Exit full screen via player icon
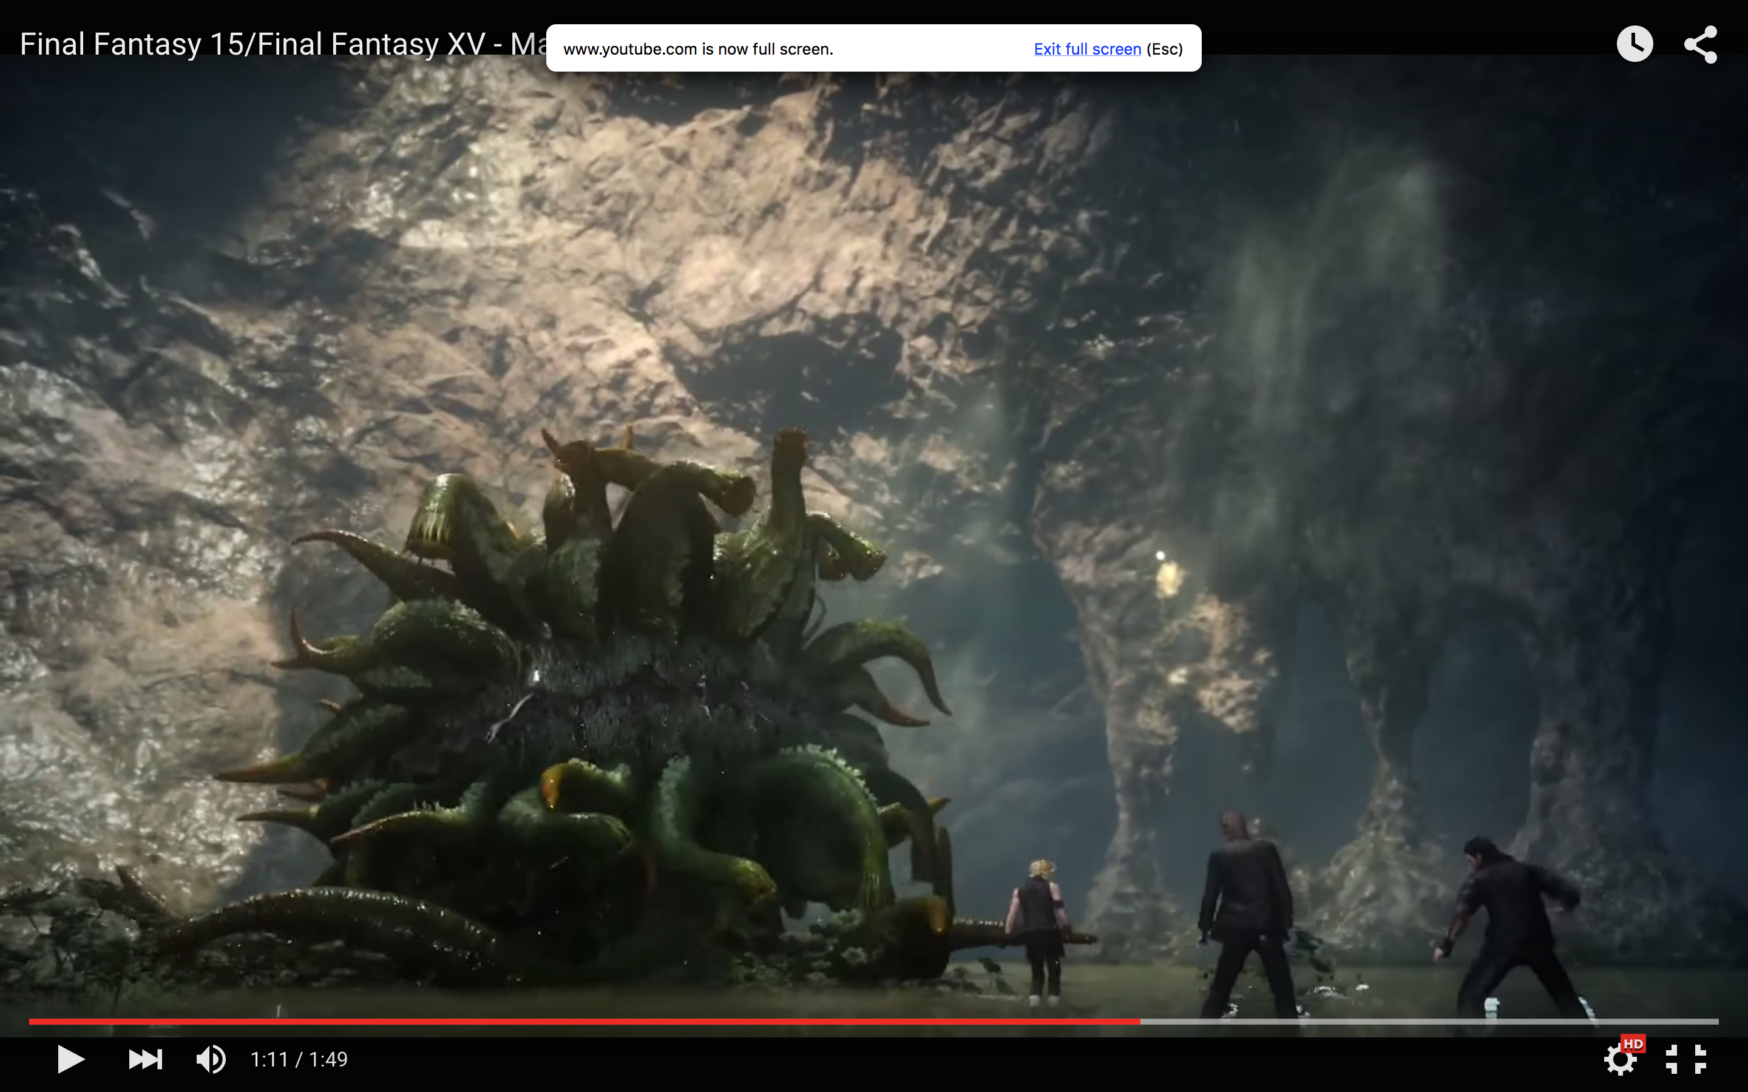The height and width of the screenshot is (1092, 1748). (1686, 1059)
